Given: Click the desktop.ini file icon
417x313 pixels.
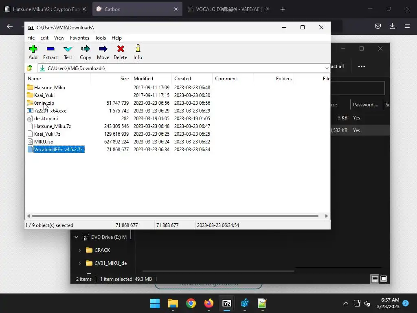Looking at the screenshot, I should [x=30, y=119].
